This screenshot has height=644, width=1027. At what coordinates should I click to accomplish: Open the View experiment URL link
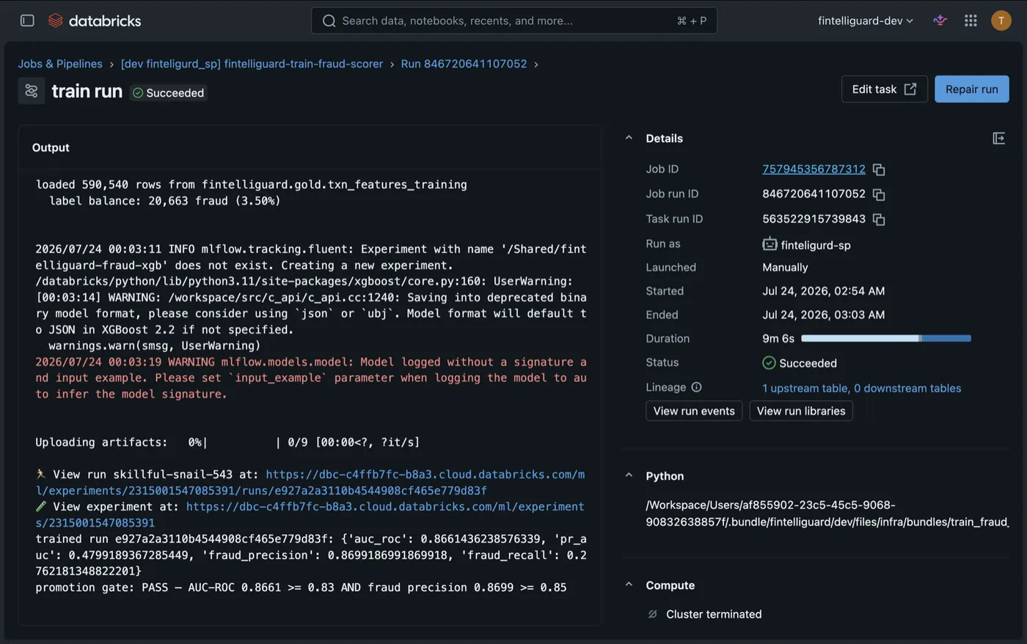pos(310,514)
